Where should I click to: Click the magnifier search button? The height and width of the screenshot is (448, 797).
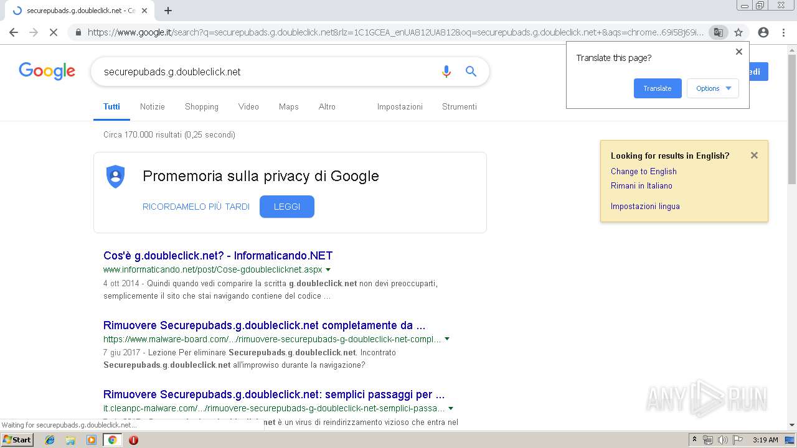[471, 72]
